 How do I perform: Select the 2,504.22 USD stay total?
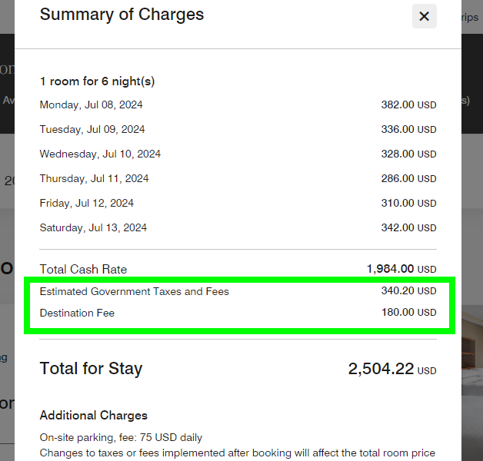click(392, 369)
